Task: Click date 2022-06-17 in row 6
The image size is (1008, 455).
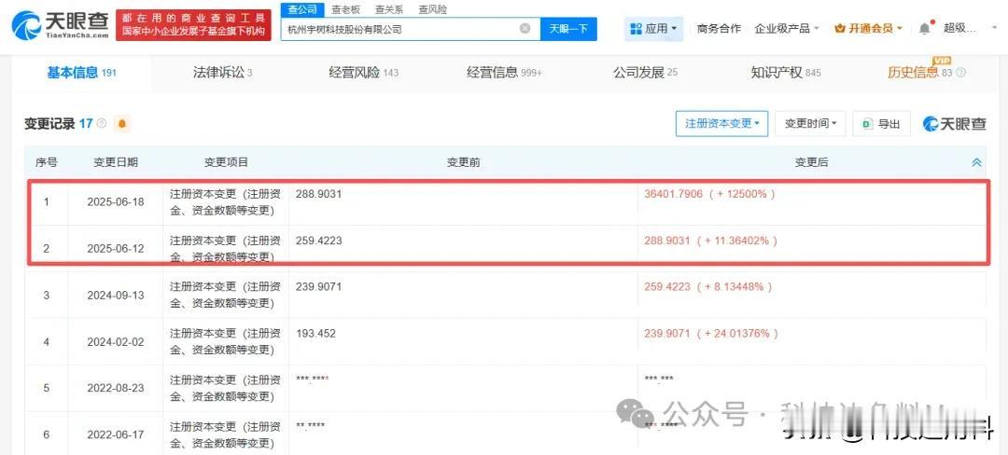Action: [116, 434]
